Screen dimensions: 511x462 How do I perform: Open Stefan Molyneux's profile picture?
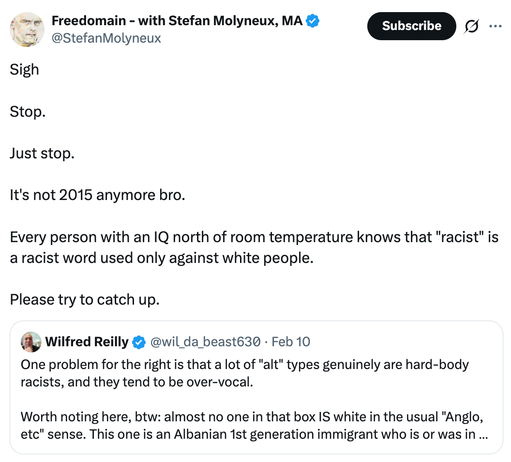[x=27, y=29]
